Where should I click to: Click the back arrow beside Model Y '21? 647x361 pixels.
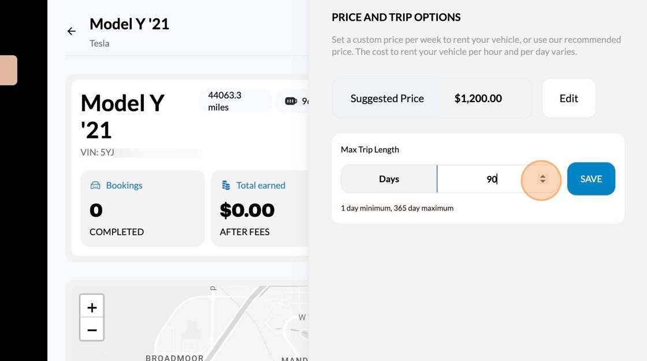click(x=72, y=32)
